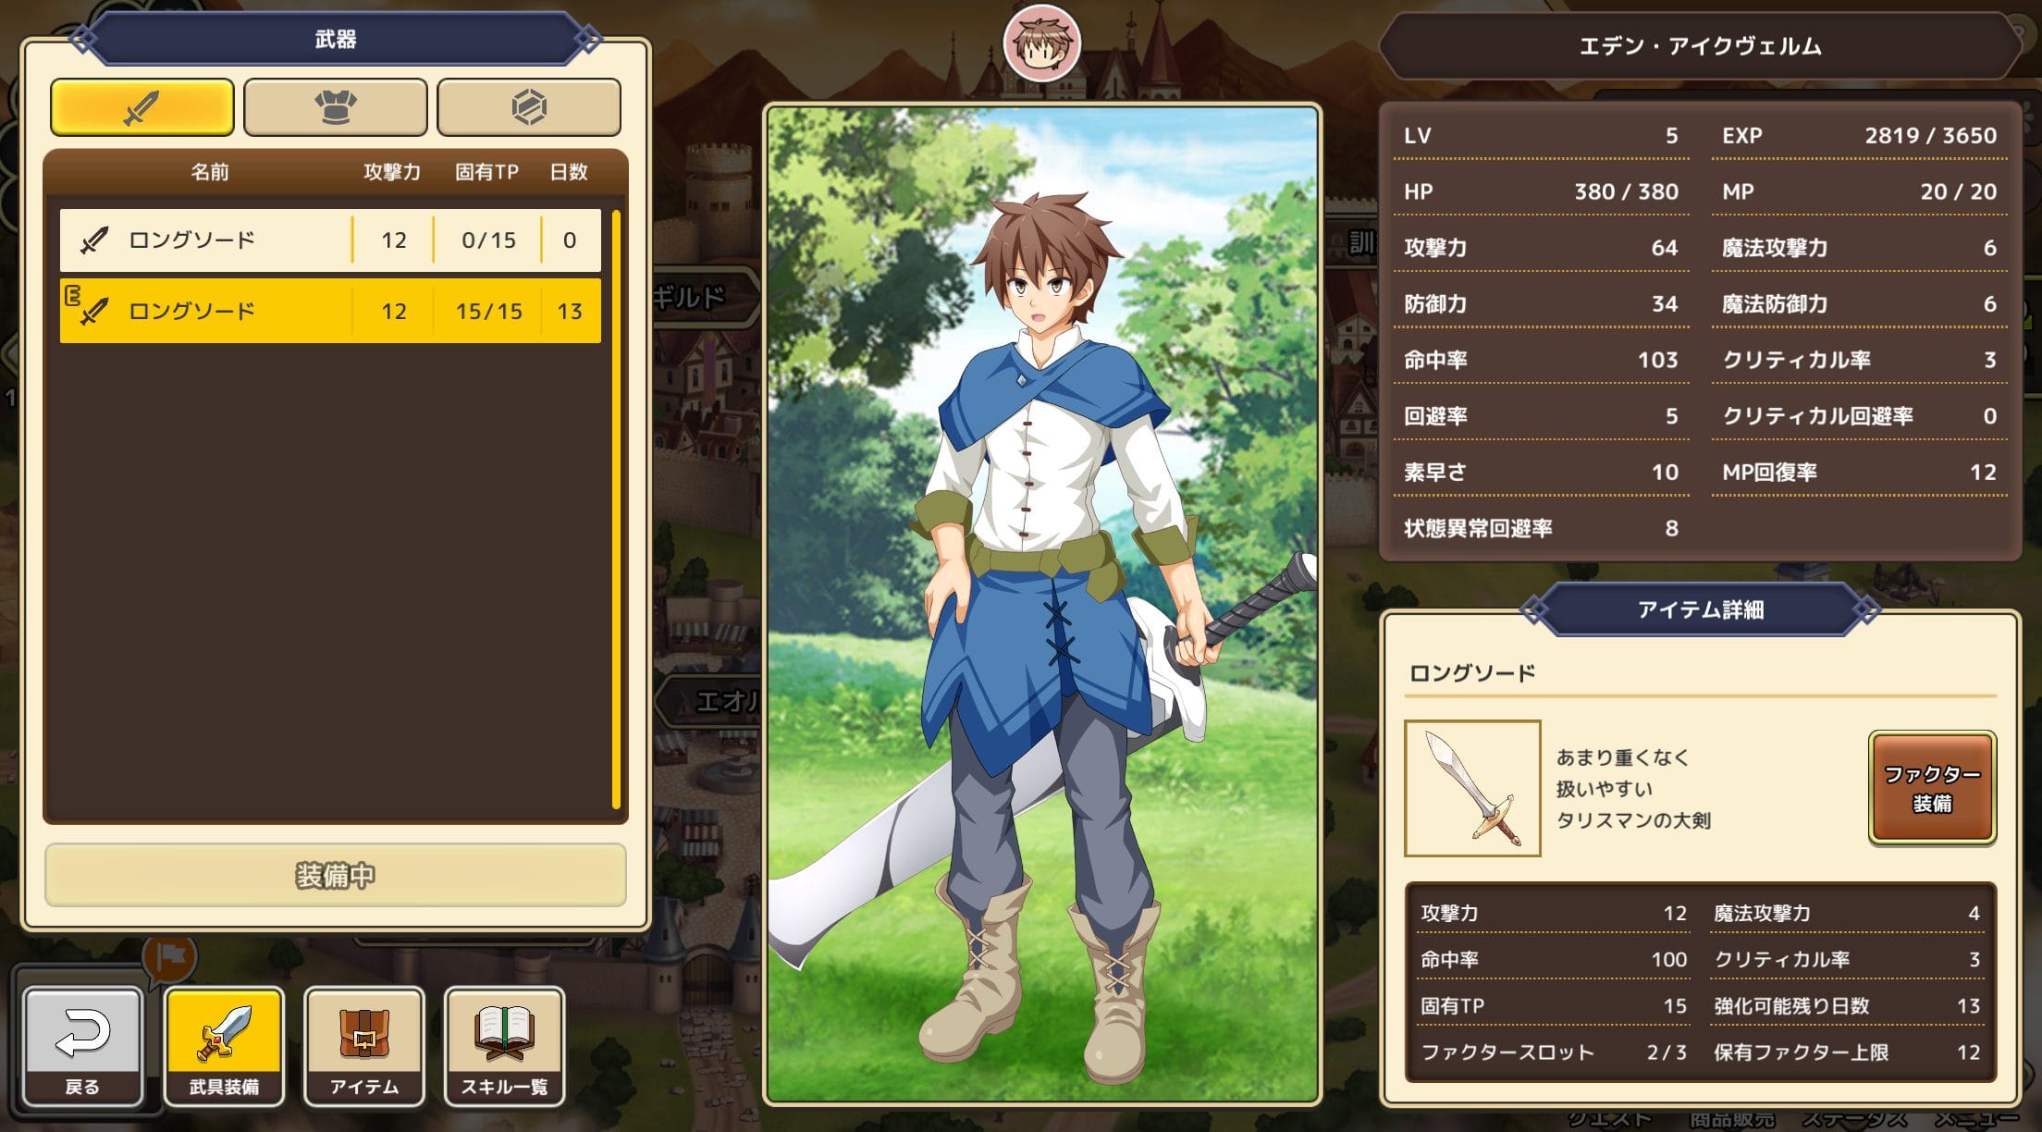
Task: Open the 武具装備 equipment menu
Action: 224,1047
